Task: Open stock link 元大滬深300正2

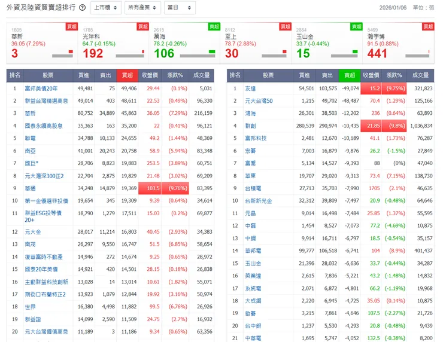Action: tap(44, 176)
